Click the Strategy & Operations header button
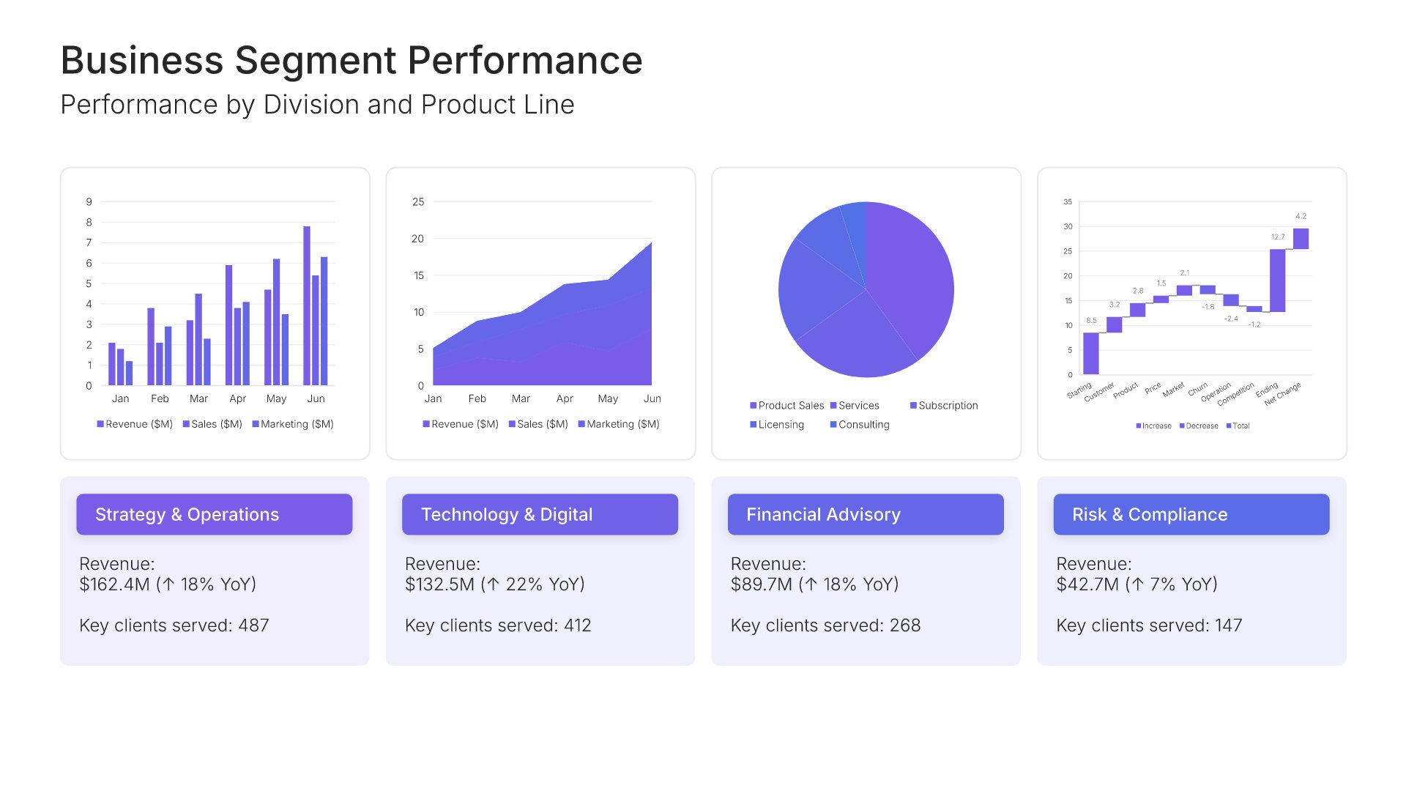This screenshot has width=1406, height=791. tap(214, 514)
